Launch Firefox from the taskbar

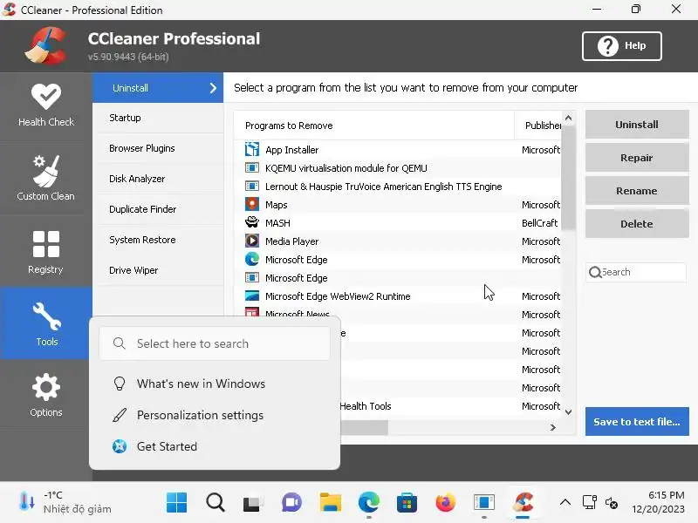(x=445, y=503)
